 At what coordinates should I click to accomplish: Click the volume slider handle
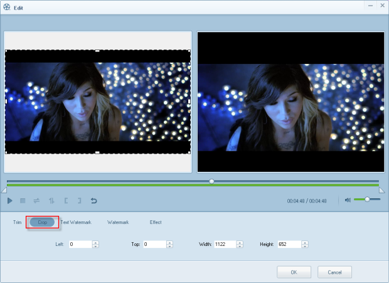click(367, 200)
